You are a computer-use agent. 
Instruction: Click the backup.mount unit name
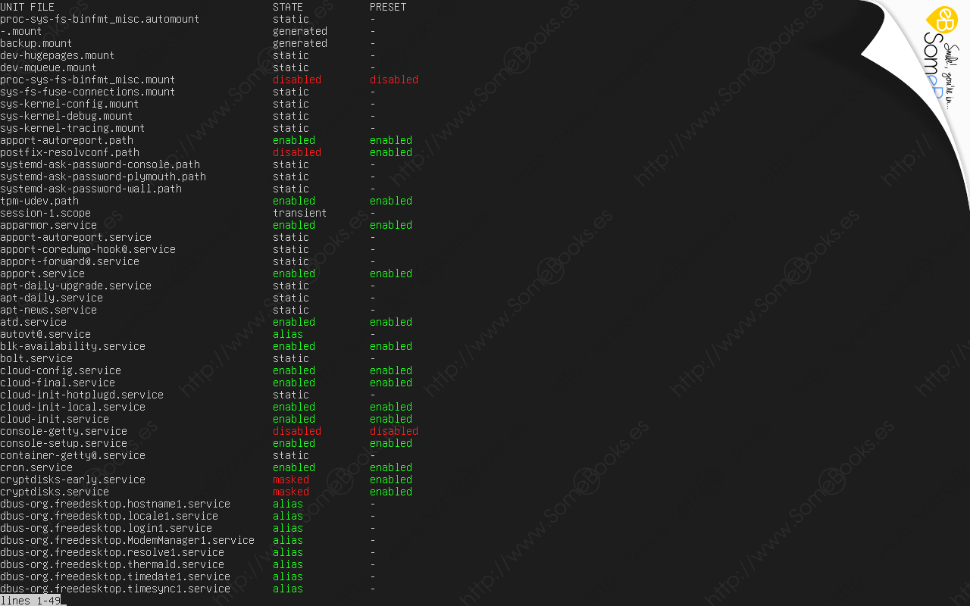[x=36, y=43]
